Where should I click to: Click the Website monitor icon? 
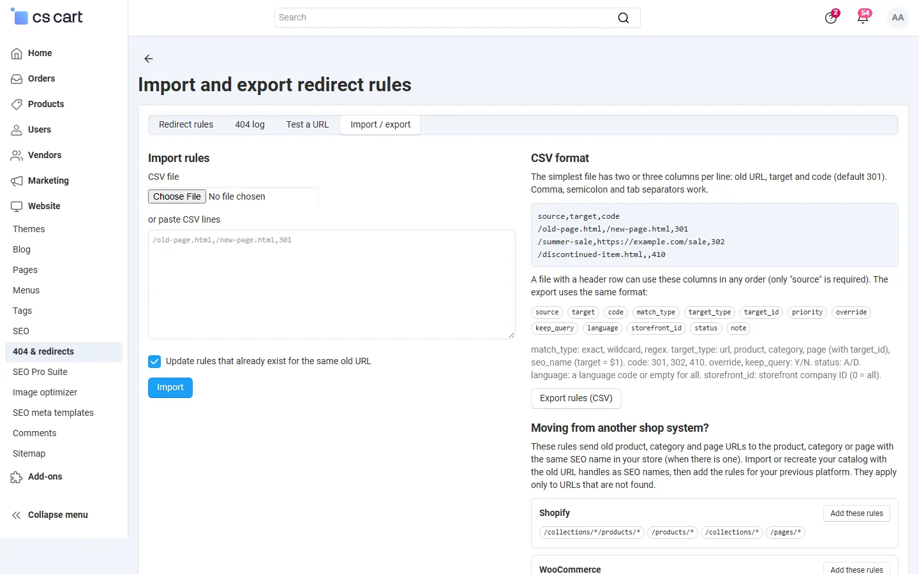(x=17, y=207)
